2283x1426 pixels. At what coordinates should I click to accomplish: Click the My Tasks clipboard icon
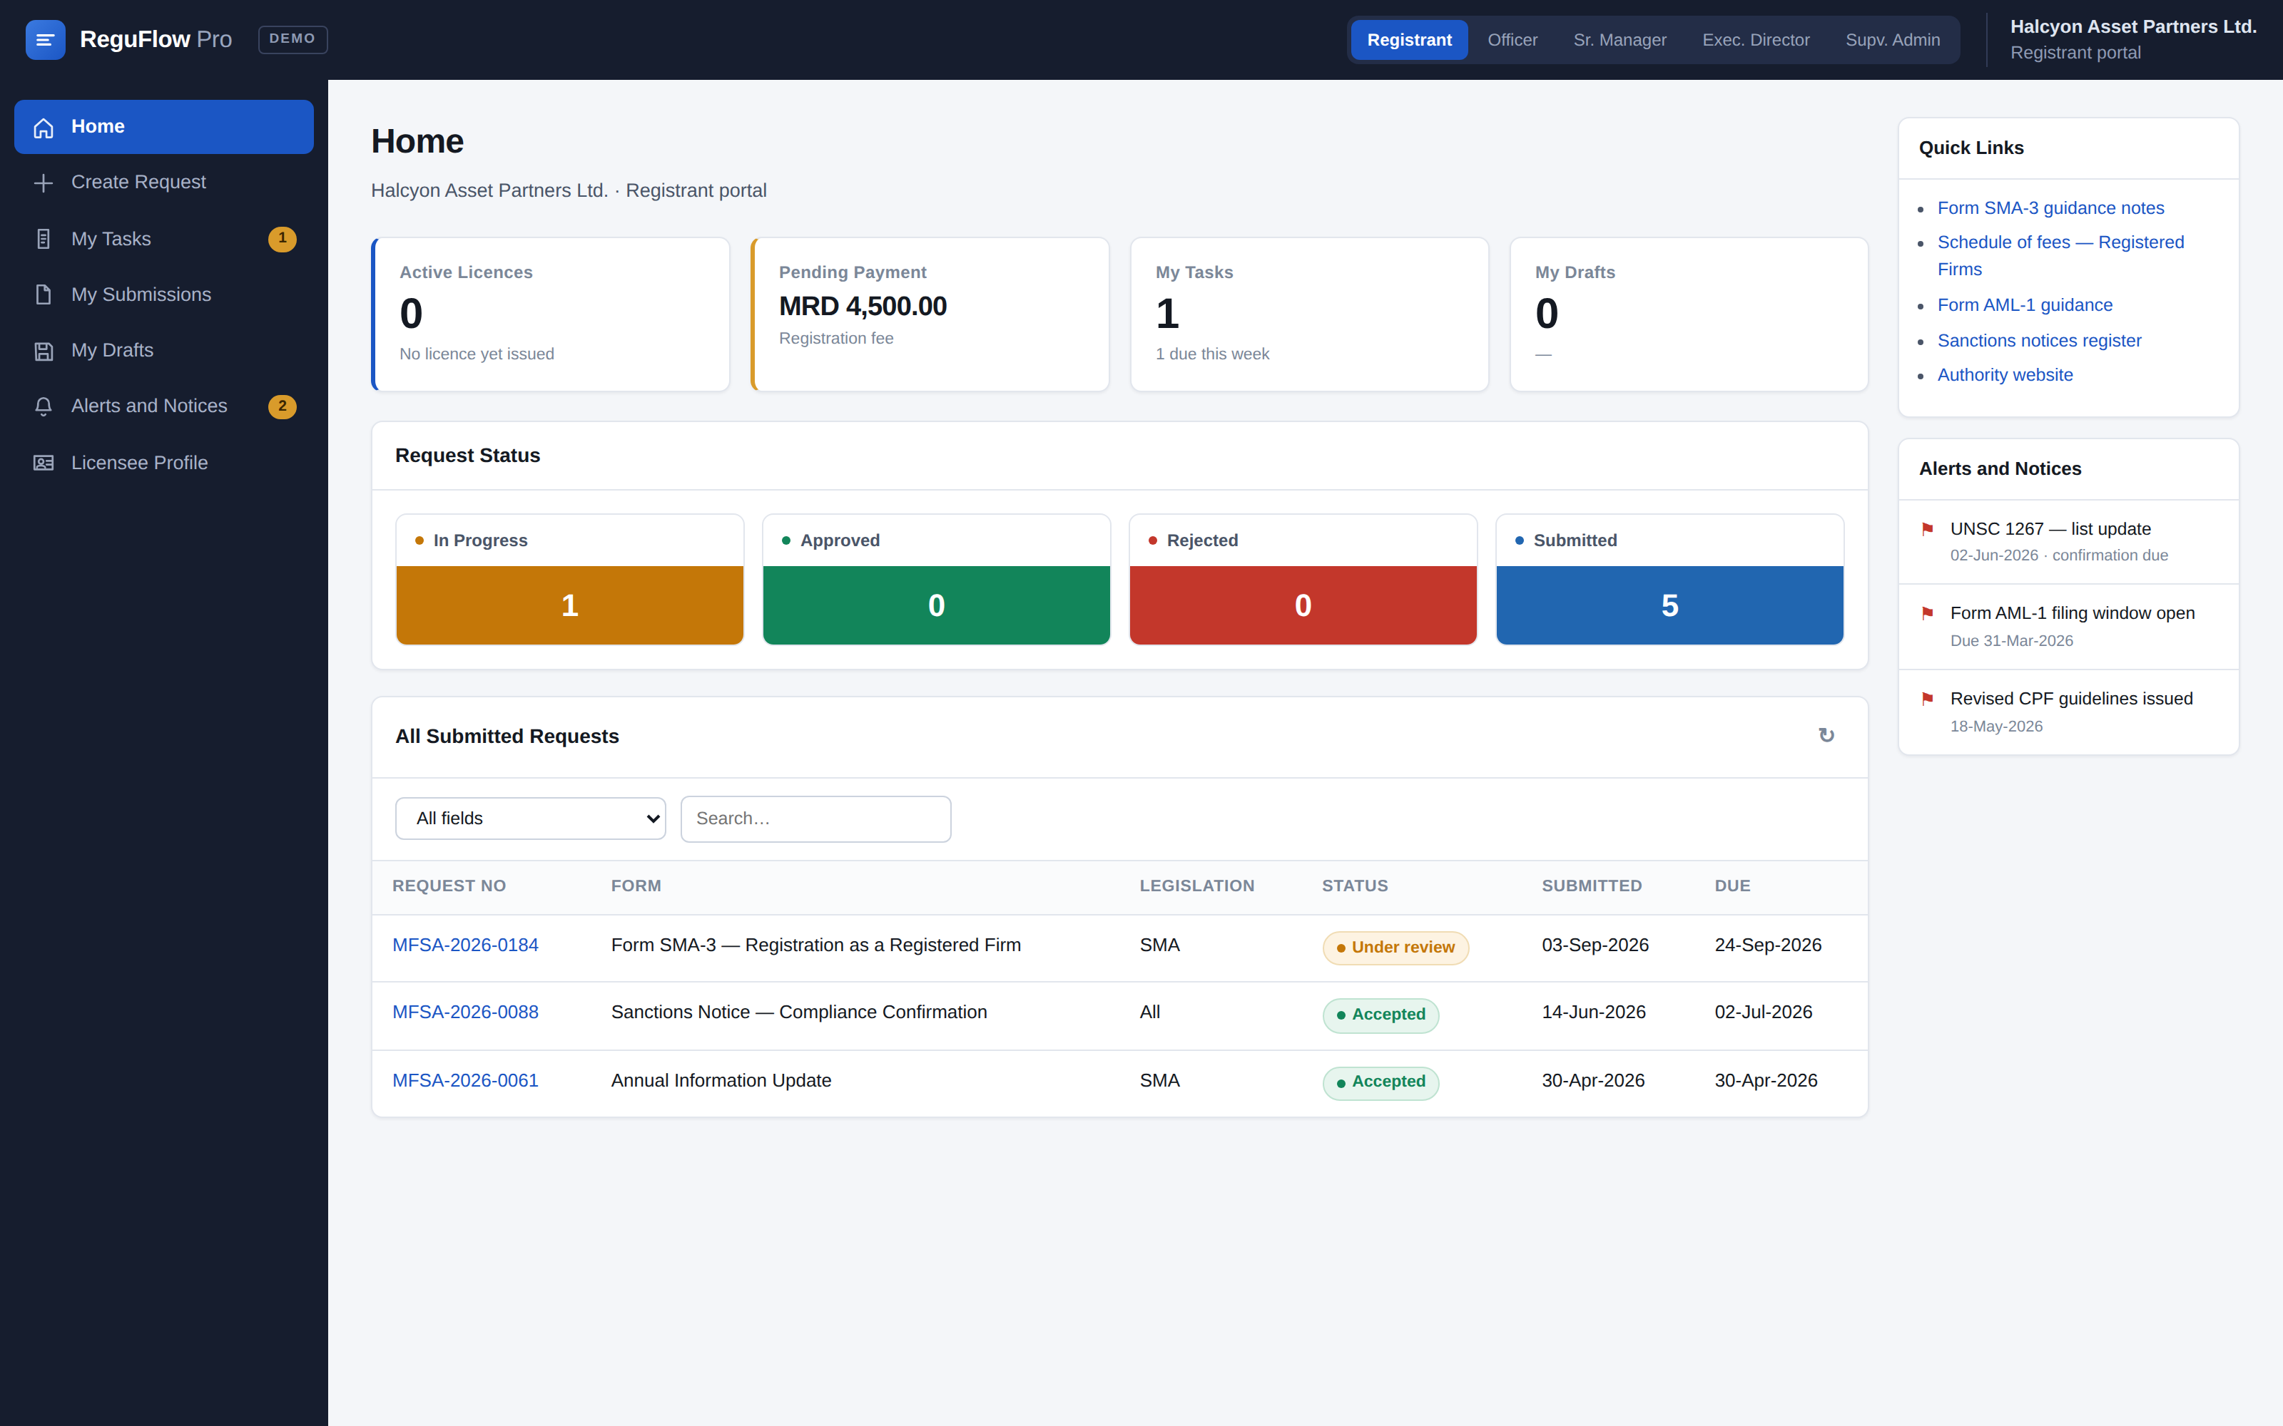coord(44,240)
